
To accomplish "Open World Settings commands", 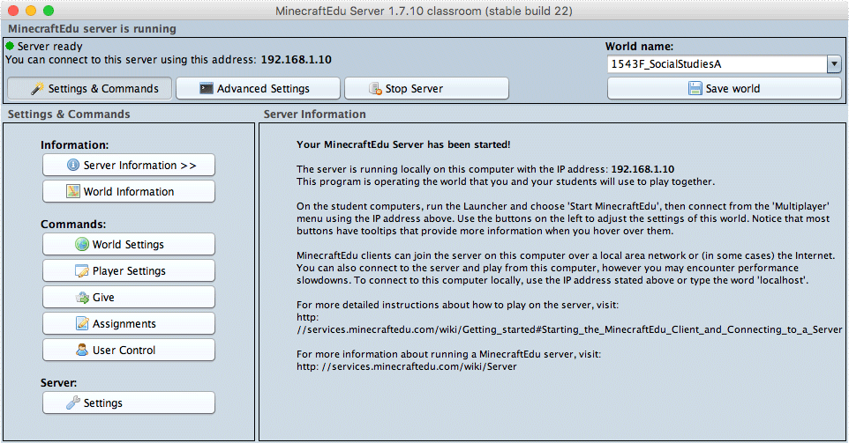I will tap(129, 244).
